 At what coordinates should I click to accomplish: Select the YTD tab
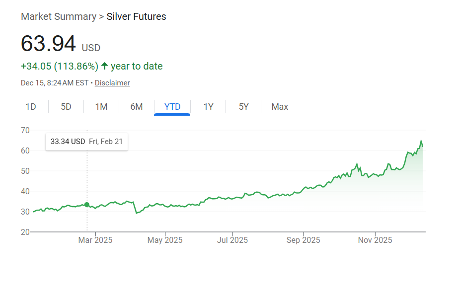tap(172, 106)
